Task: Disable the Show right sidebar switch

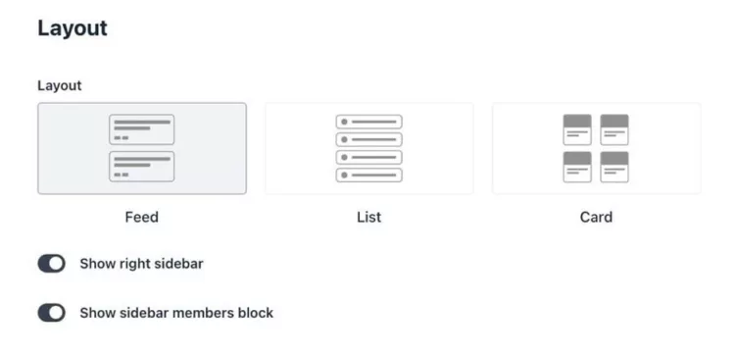Action: (x=52, y=264)
